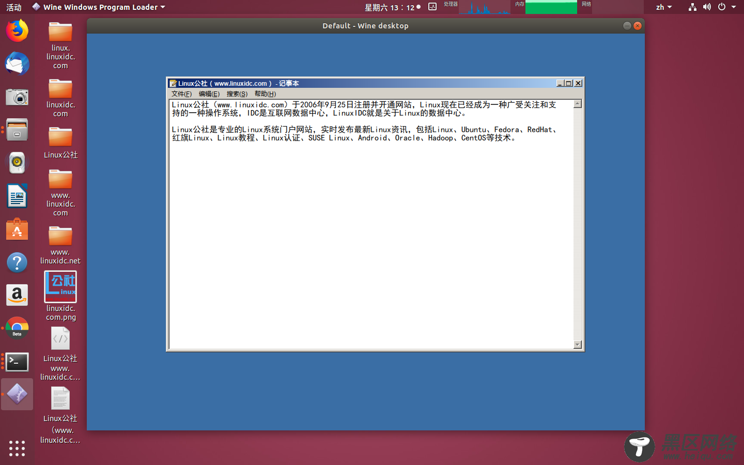This screenshot has width=744, height=465.
Task: Open the power icon in top bar
Action: (722, 7)
